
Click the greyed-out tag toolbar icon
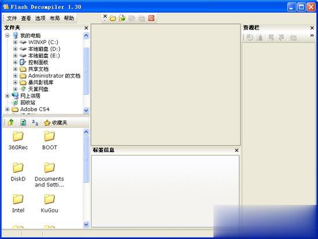(132, 19)
